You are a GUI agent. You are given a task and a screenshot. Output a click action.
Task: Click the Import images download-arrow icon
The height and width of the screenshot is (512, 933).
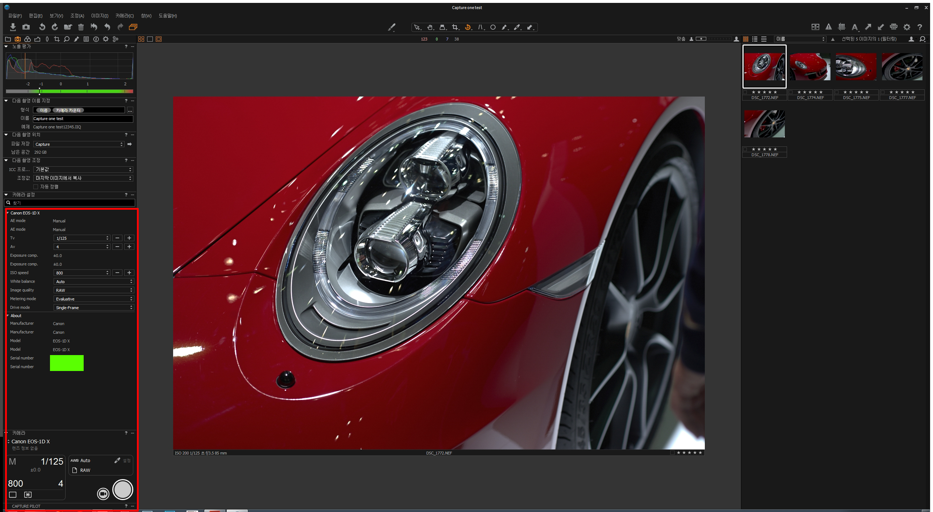point(13,27)
